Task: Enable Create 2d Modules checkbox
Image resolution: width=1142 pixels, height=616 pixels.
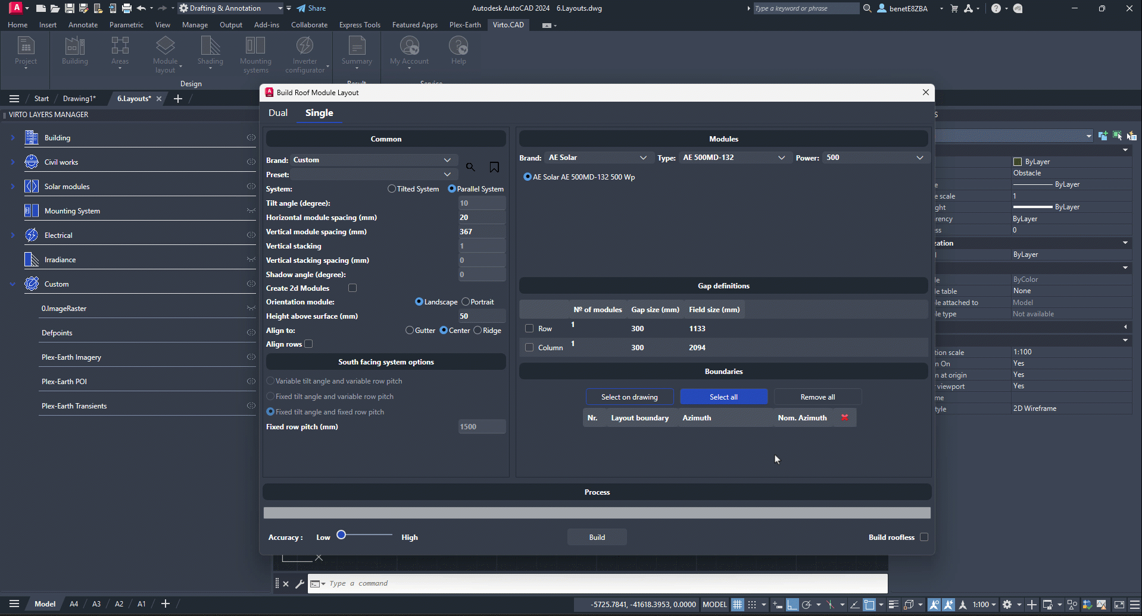Action: tap(352, 288)
